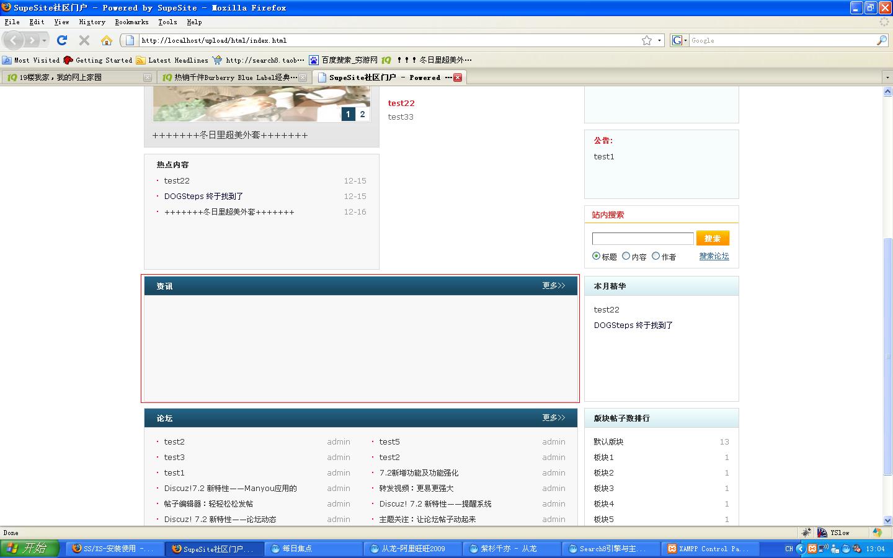
Task: Open the File menu
Action: click(12, 22)
